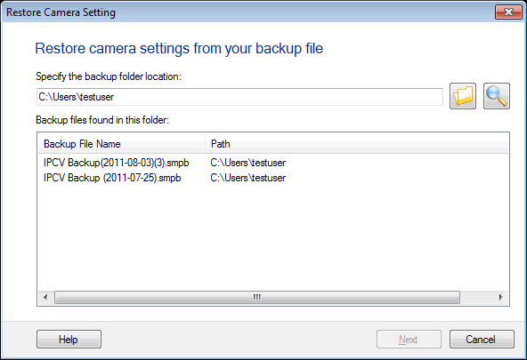The width and height of the screenshot is (527, 360).
Task: Select IPCV Backup (2011-07-25).smpb file
Action: (x=112, y=178)
